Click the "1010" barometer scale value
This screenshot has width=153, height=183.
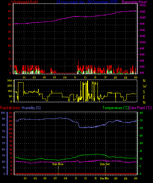coord(142,30)
